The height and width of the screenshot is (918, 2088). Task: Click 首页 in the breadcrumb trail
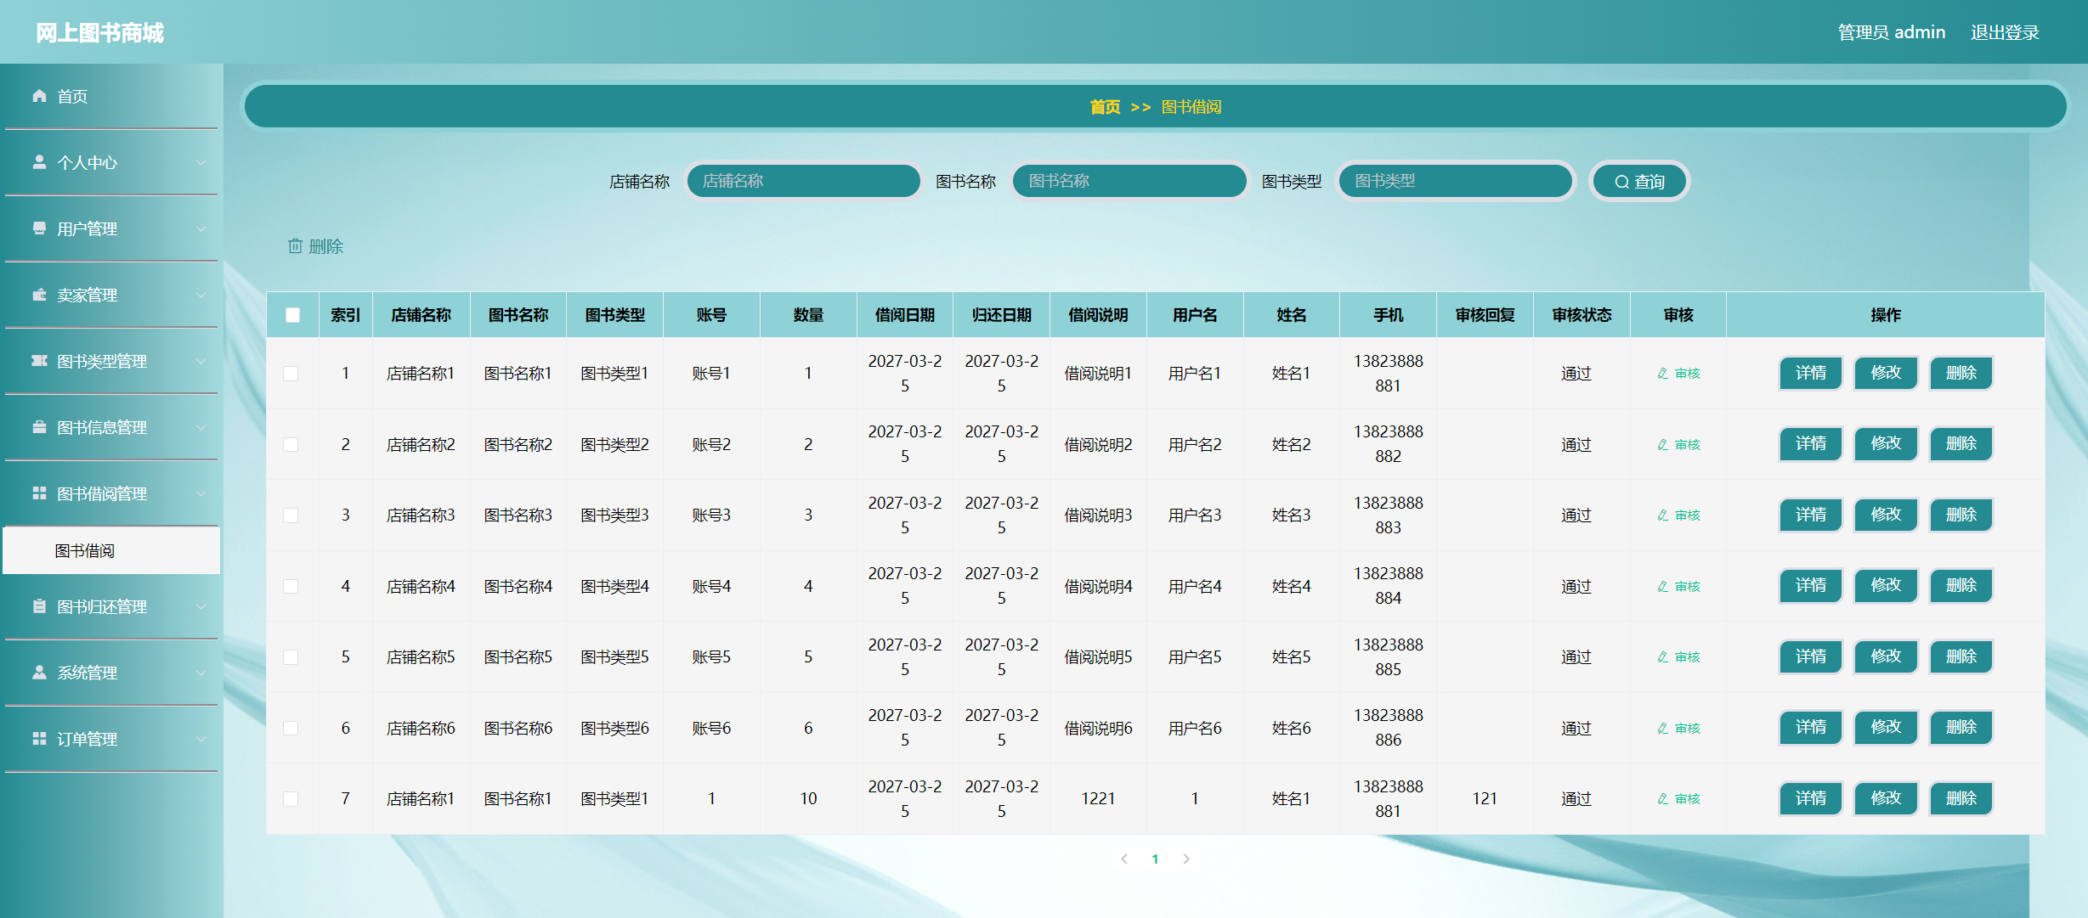[1106, 106]
